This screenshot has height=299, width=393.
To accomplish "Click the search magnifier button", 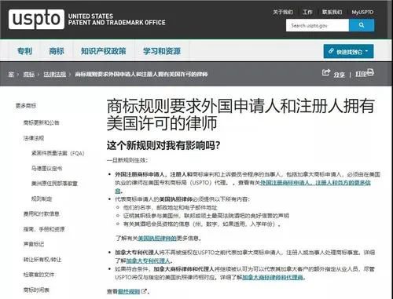I will tap(362, 25).
